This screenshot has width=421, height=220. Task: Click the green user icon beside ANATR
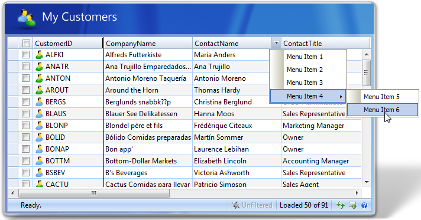[x=39, y=67]
